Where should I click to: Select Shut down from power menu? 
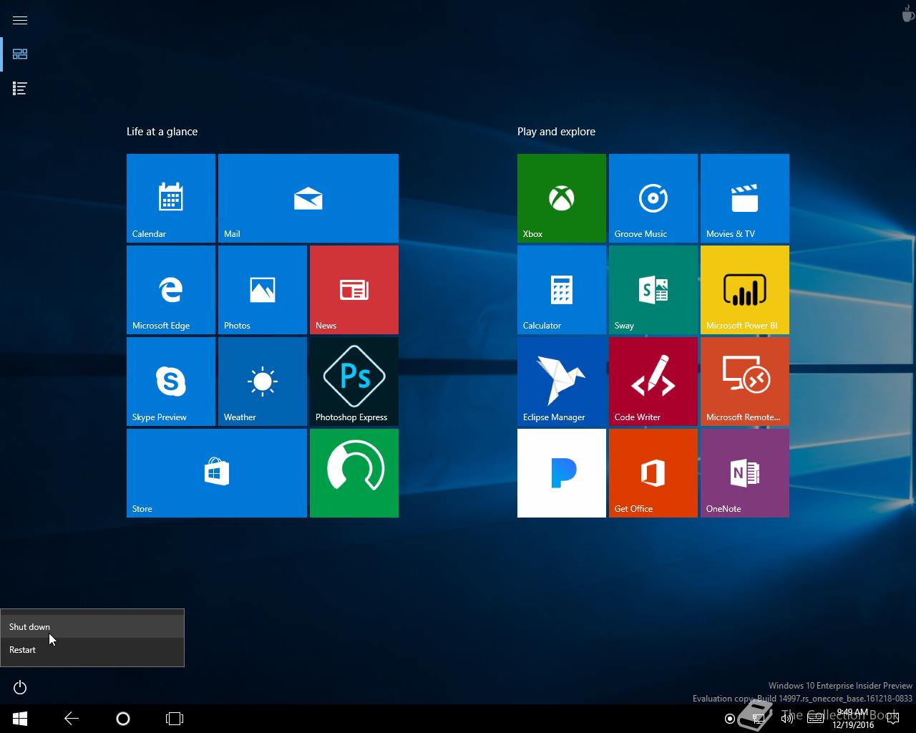click(x=92, y=626)
